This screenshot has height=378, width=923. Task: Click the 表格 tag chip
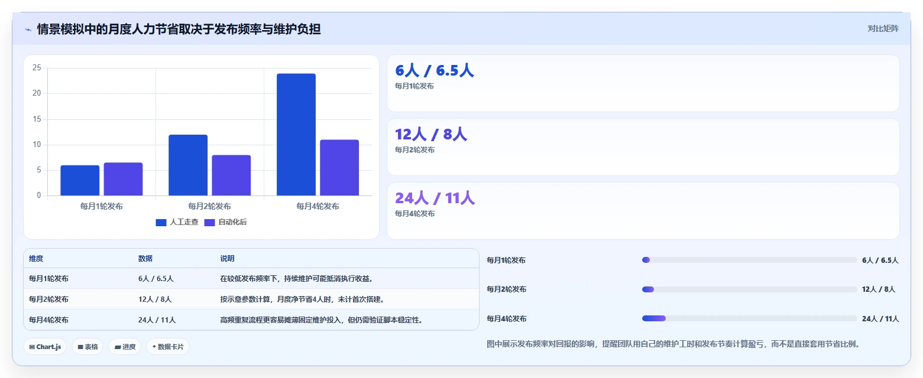pos(88,347)
